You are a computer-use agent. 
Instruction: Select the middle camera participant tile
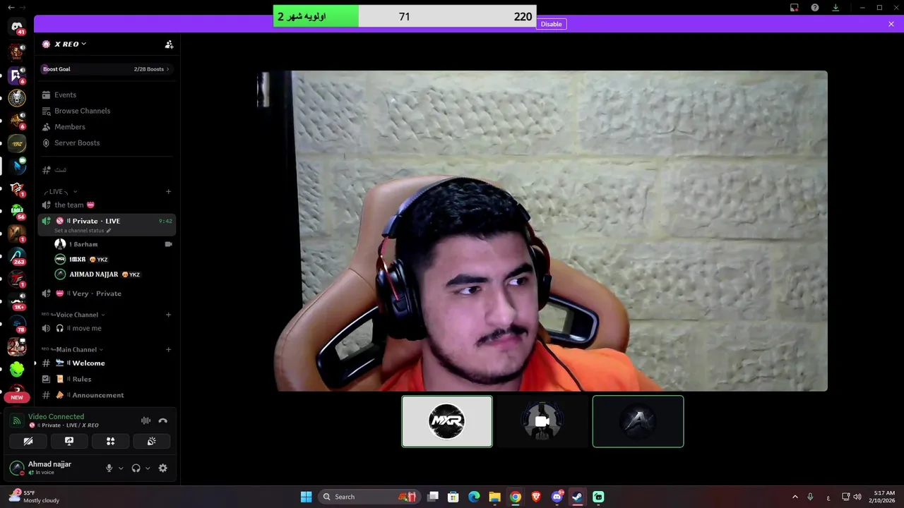coord(542,421)
